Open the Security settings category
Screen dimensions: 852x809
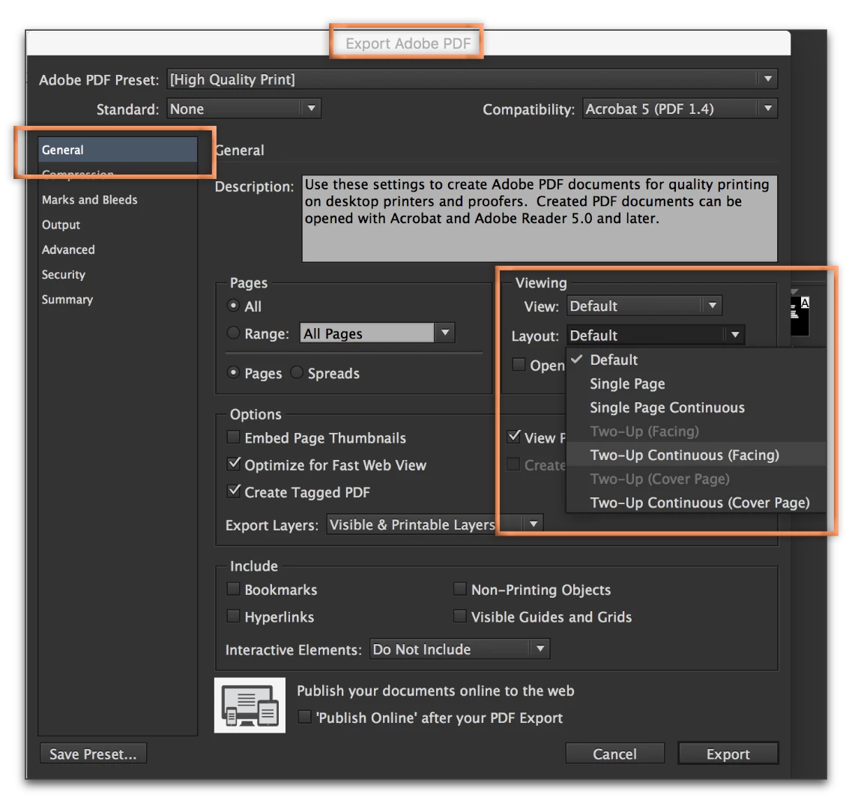[x=64, y=274]
